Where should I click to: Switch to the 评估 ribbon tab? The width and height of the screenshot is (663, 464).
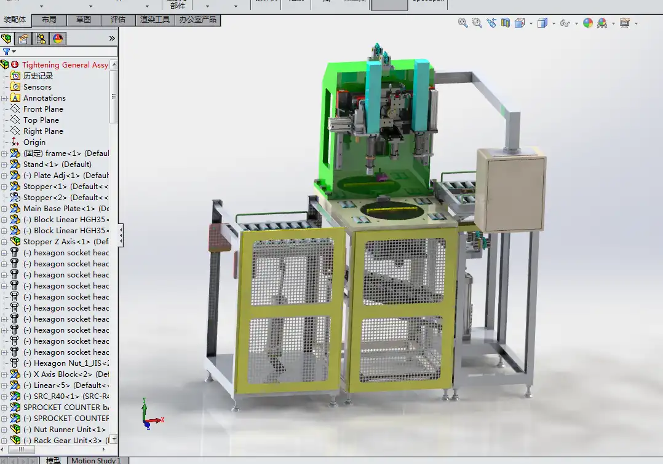tap(118, 20)
